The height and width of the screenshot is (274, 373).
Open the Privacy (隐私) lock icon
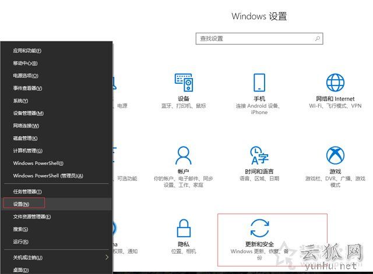pyautogui.click(x=184, y=228)
